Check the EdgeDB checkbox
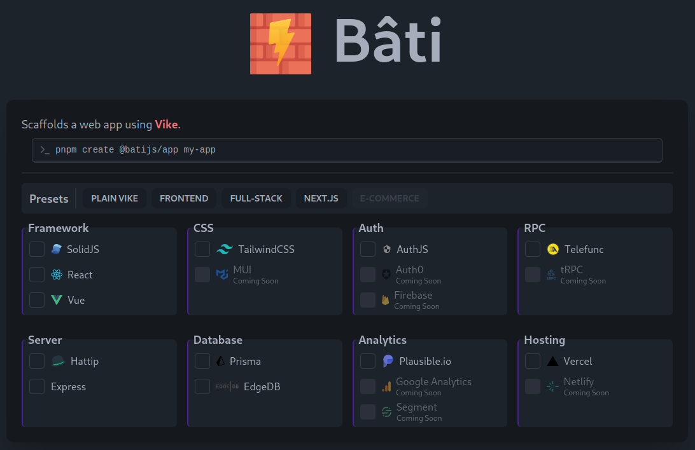Viewport: 695px width, 450px height. pos(202,386)
